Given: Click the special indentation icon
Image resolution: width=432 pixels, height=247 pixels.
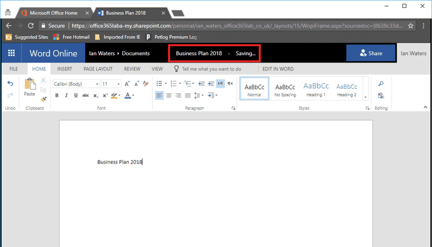Looking at the screenshot, I should tap(211, 96).
